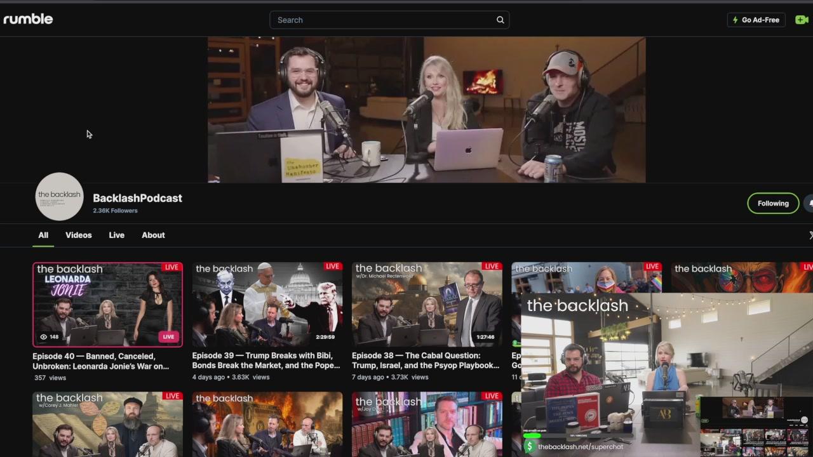813x457 pixels.
Task: Open the About tab
Action: 153,235
